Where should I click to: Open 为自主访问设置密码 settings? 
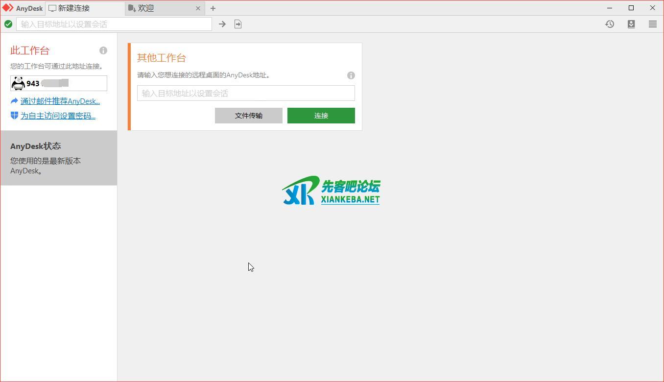coord(57,116)
